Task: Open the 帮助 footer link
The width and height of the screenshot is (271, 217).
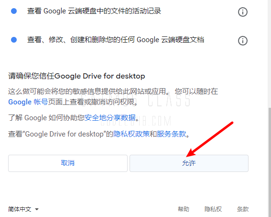Action: click(x=184, y=209)
